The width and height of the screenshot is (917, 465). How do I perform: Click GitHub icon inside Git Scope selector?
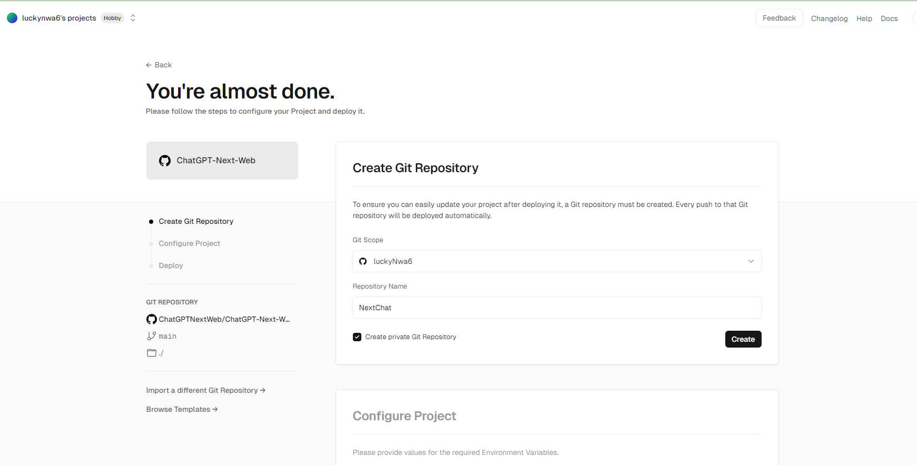(x=363, y=261)
